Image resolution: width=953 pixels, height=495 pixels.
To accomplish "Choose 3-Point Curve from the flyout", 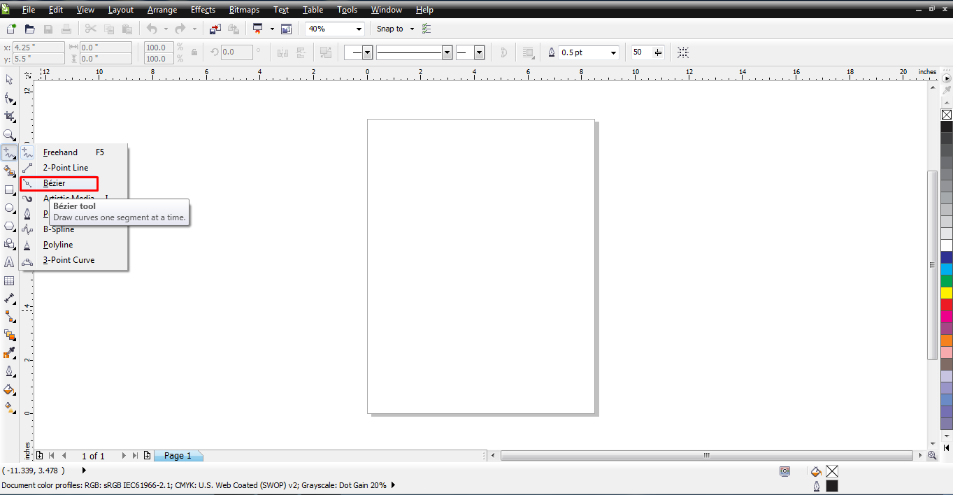I will 74,260.
